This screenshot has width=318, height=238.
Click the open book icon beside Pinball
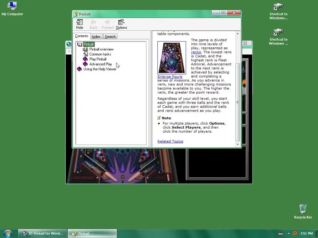79,44
